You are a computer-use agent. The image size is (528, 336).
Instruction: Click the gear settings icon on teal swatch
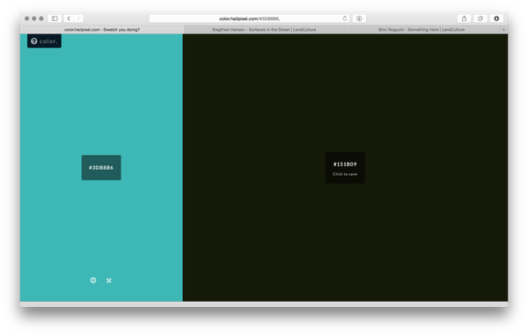click(x=93, y=280)
